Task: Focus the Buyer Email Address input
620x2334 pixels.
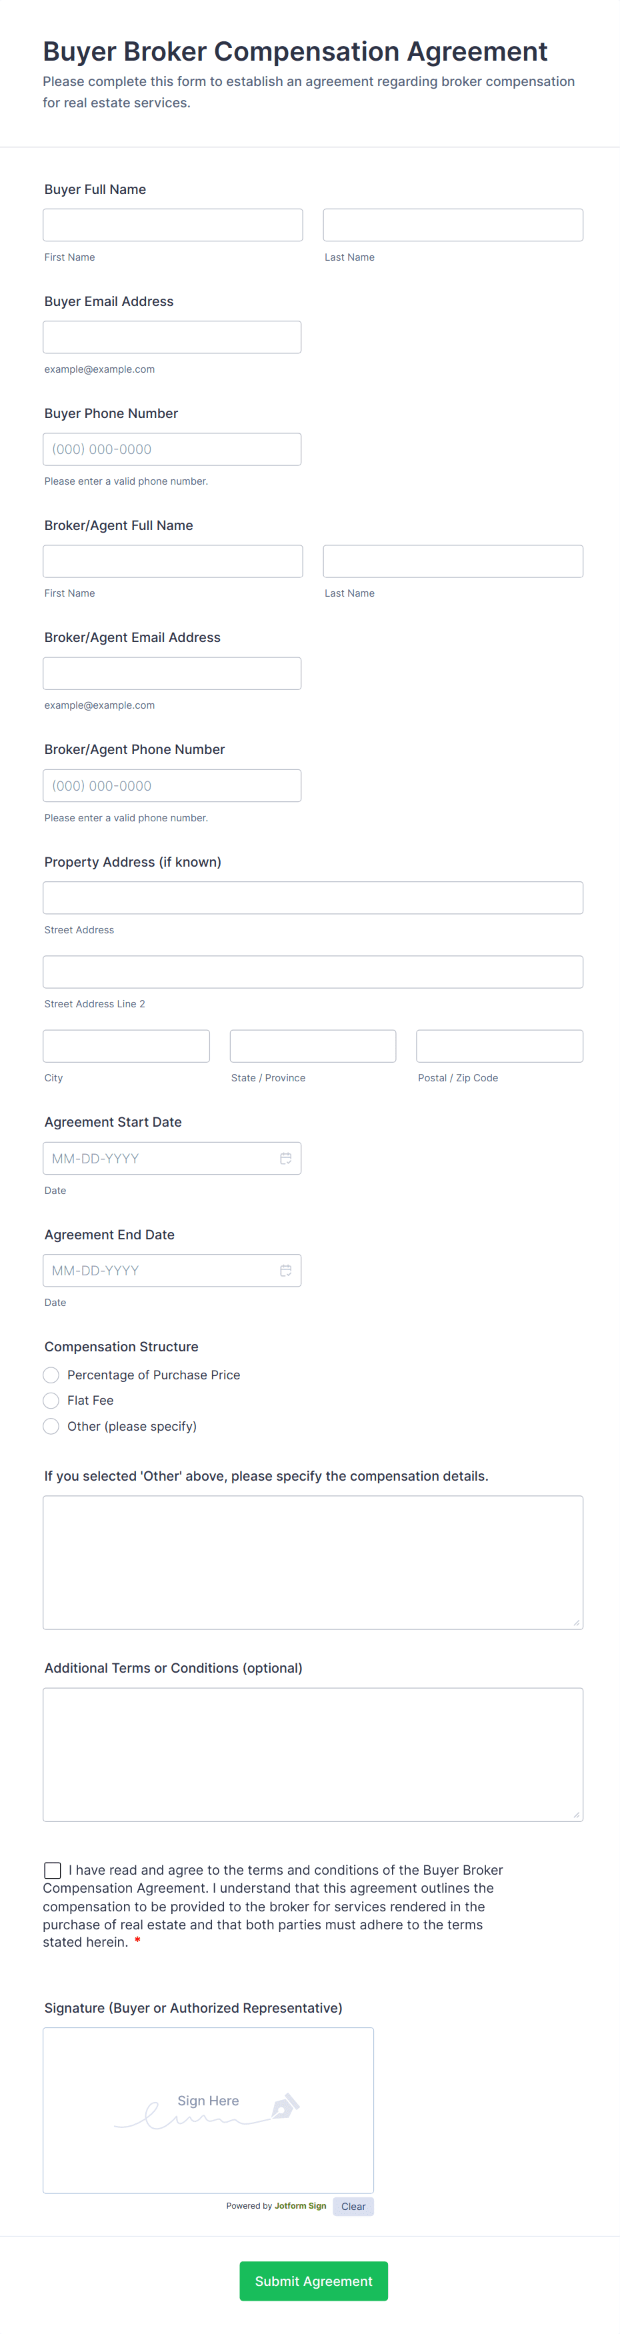Action: [172, 337]
